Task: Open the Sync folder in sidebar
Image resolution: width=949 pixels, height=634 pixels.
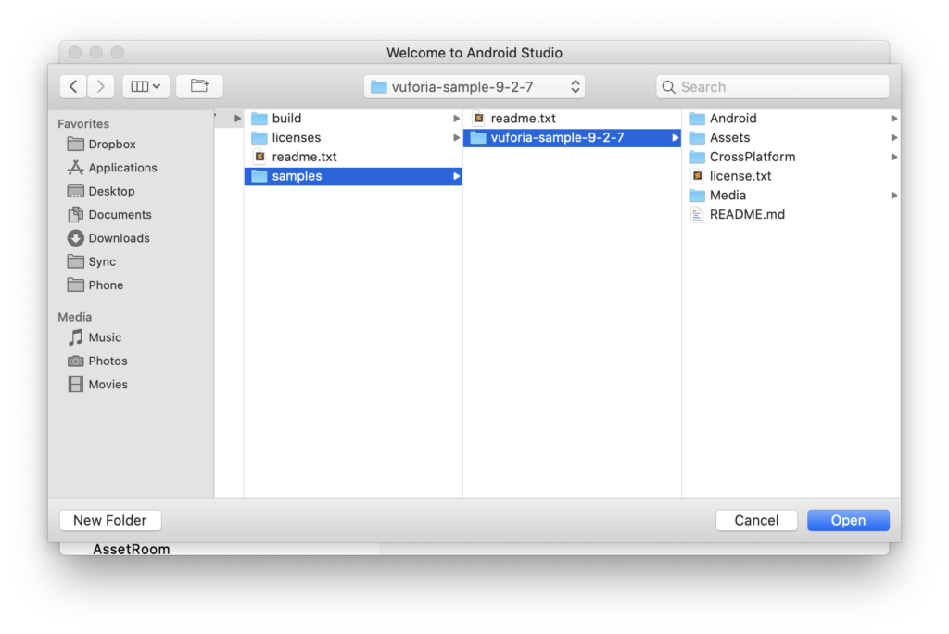Action: [x=92, y=261]
